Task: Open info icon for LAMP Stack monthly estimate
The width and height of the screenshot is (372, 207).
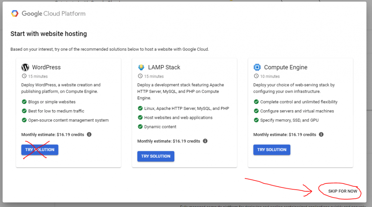Action: pos(205,141)
